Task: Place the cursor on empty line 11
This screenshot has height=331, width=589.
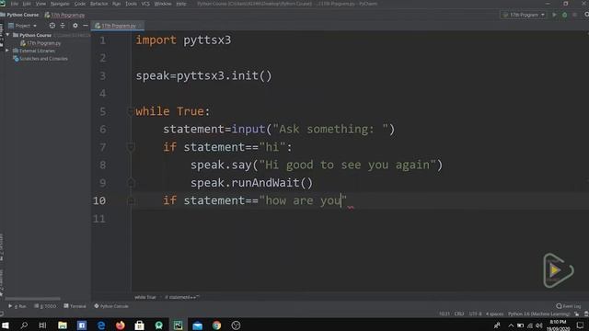Action: click(360, 219)
